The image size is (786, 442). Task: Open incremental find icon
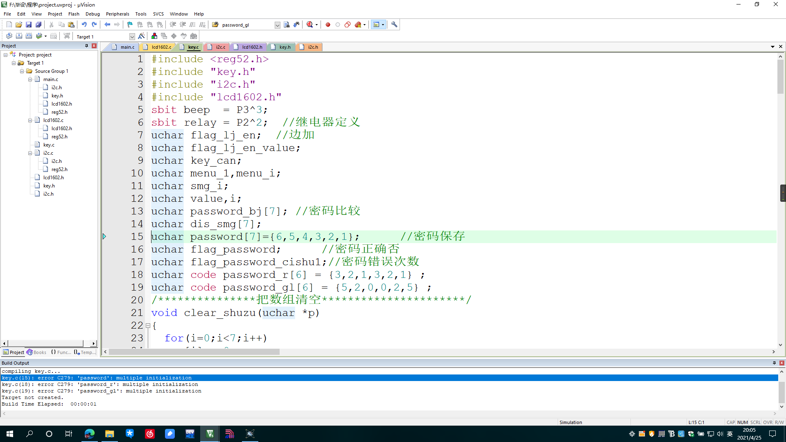coord(296,25)
